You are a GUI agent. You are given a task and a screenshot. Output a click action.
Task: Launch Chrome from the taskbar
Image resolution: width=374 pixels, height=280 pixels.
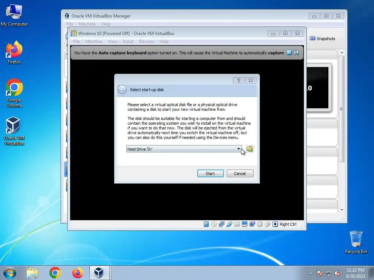pos(55,273)
